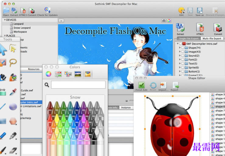The height and width of the screenshot is (156, 225).
Task: Select the Oval shape tool
Action: point(13,107)
